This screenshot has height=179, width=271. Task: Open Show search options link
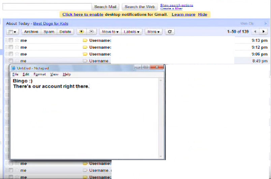coord(177,5)
